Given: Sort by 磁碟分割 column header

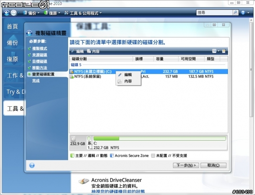Looking at the screenshot, I should [x=101, y=59].
